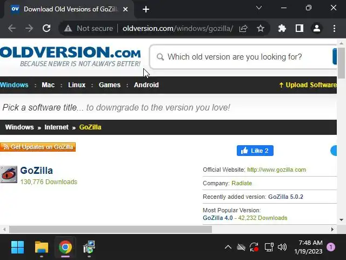Select the Linux category

tap(77, 85)
